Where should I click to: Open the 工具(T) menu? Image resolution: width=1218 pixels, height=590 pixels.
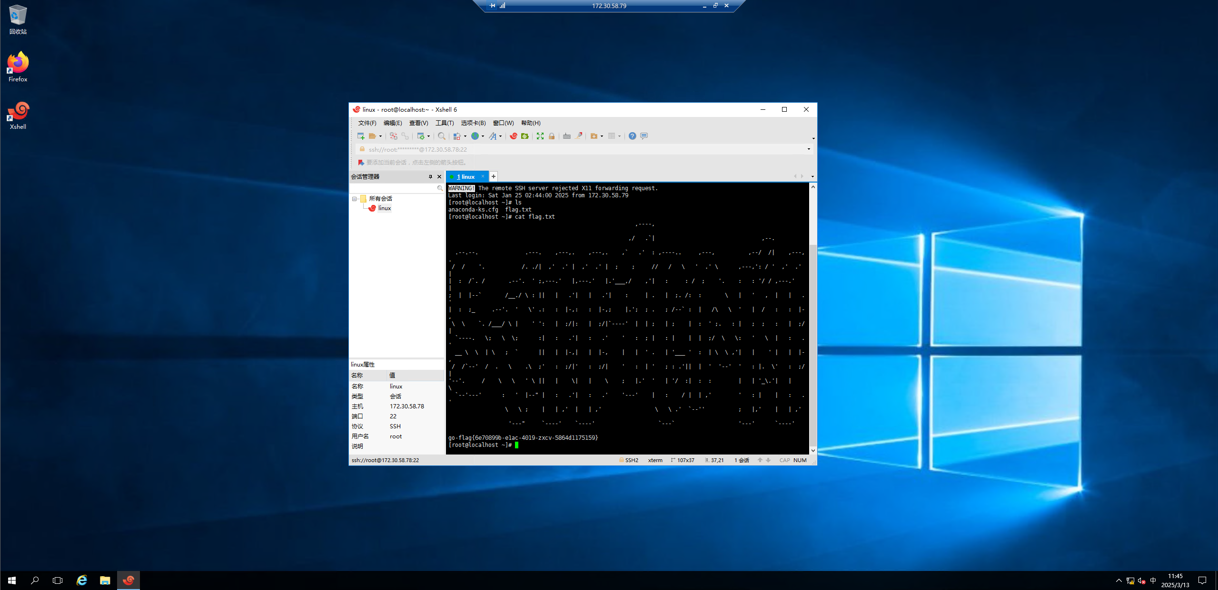click(444, 123)
